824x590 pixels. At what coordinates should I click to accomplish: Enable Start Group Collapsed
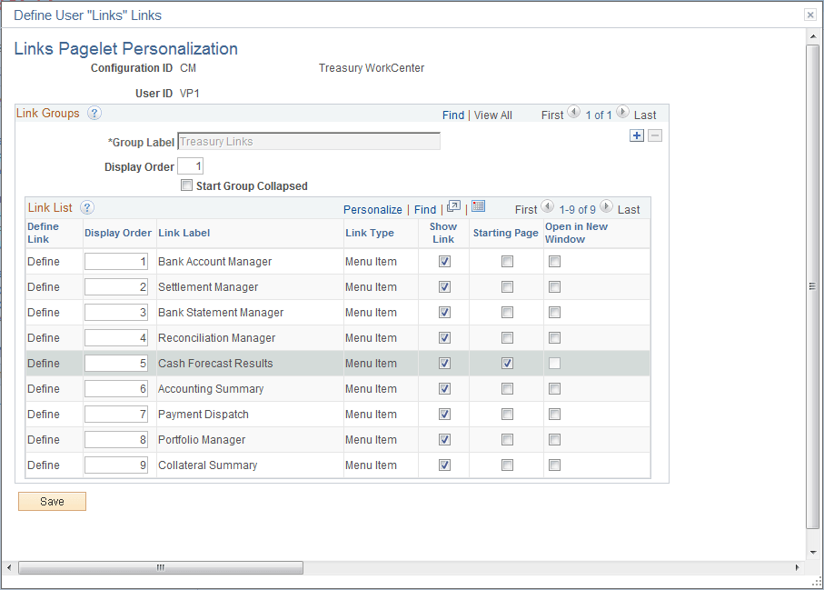click(186, 185)
